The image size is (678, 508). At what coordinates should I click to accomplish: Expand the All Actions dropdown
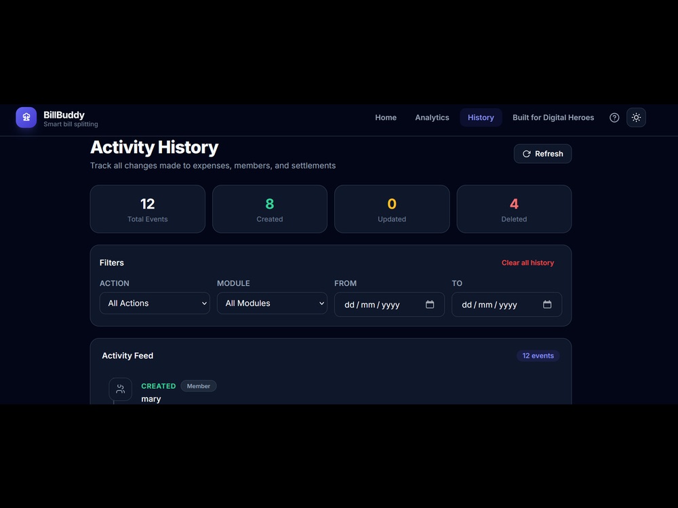point(155,303)
